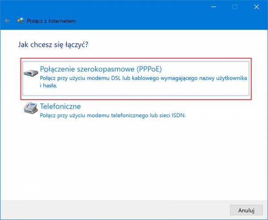268x220 pixels.
Task: Click the DSL modem description text
Action: [x=143, y=82]
